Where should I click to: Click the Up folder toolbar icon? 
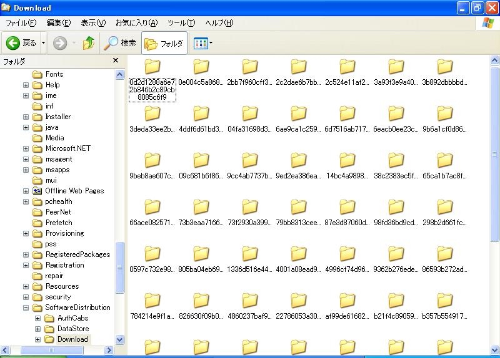(89, 43)
